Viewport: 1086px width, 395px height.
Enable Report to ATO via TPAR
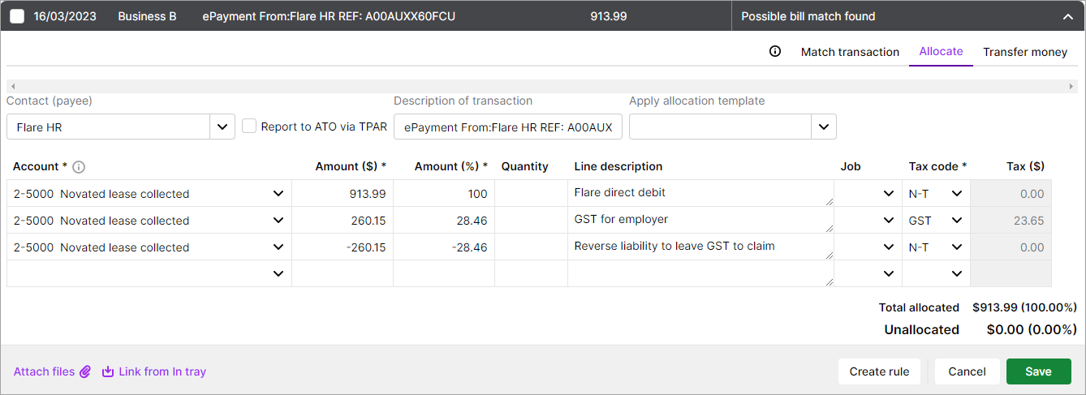250,127
